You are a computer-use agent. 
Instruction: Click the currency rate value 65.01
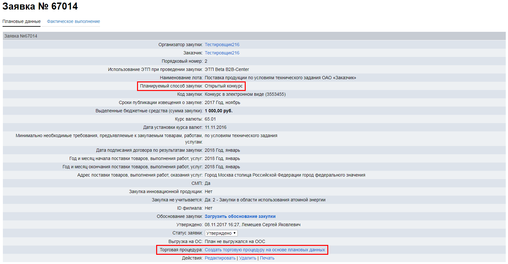[210, 119]
